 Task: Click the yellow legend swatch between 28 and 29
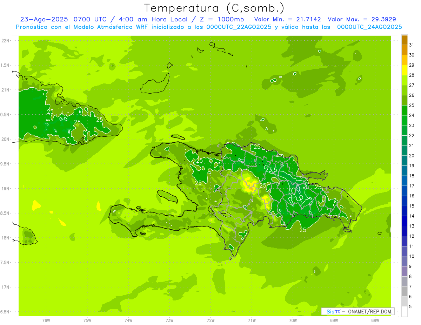coord(405,70)
